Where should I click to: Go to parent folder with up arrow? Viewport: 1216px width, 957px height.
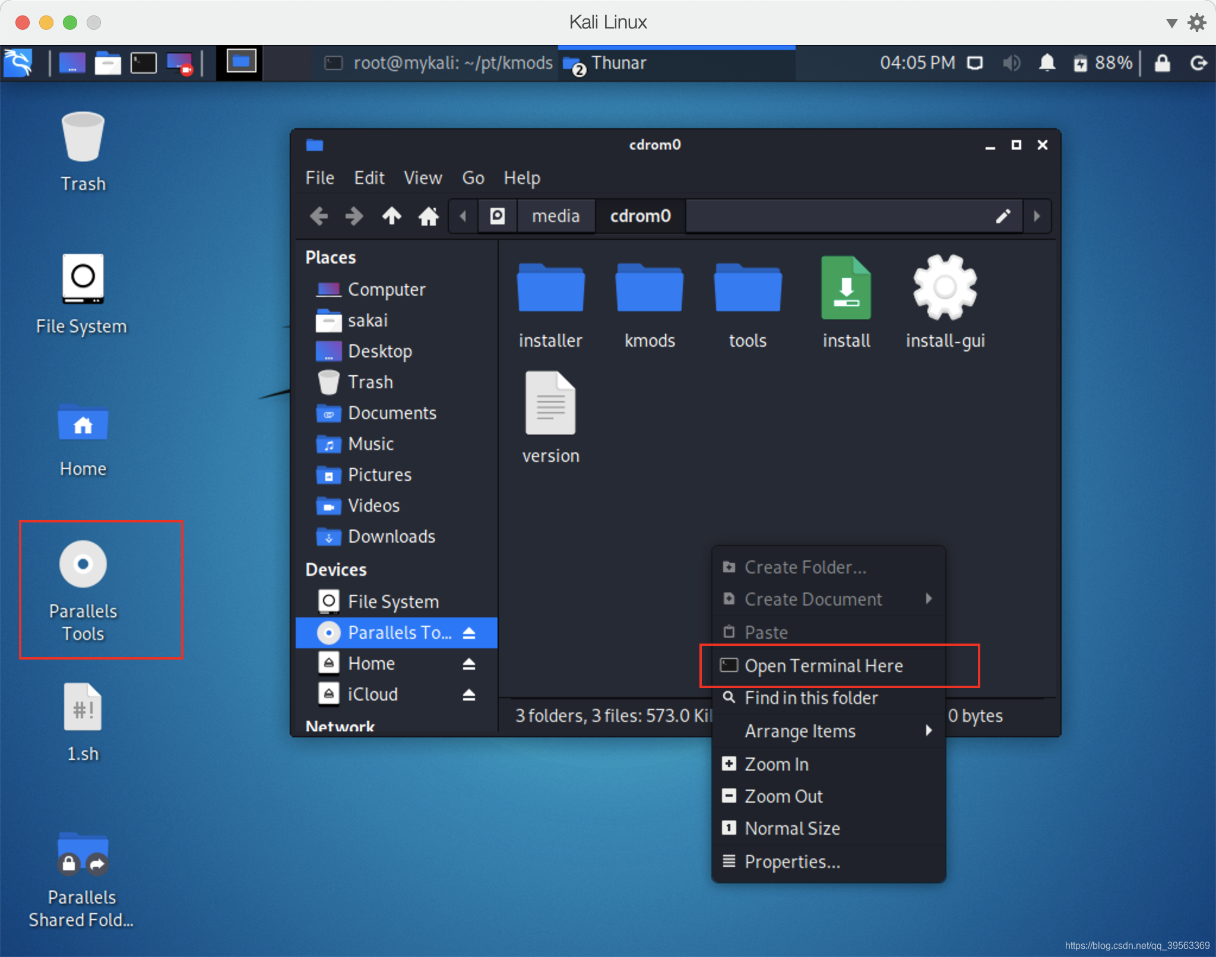[x=391, y=216]
